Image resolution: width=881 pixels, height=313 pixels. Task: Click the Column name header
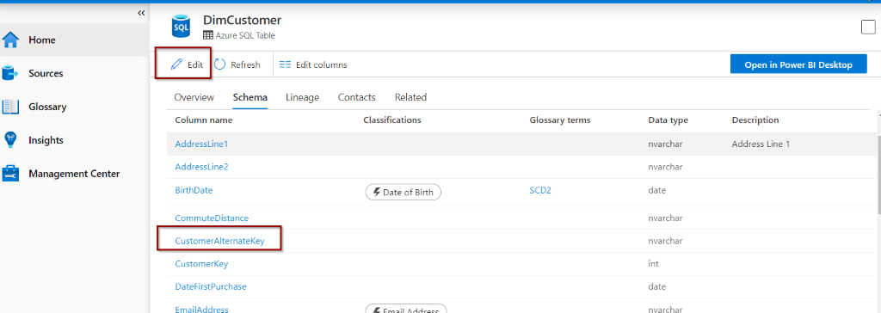203,120
